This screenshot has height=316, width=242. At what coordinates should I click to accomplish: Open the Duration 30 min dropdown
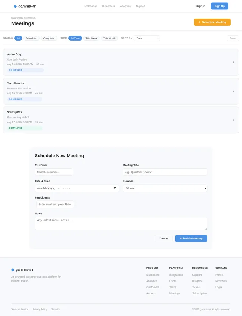[165, 188]
